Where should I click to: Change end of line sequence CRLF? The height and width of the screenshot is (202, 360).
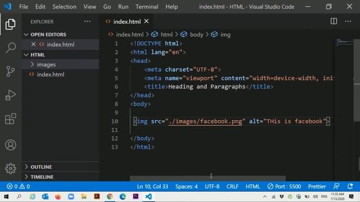232,186
